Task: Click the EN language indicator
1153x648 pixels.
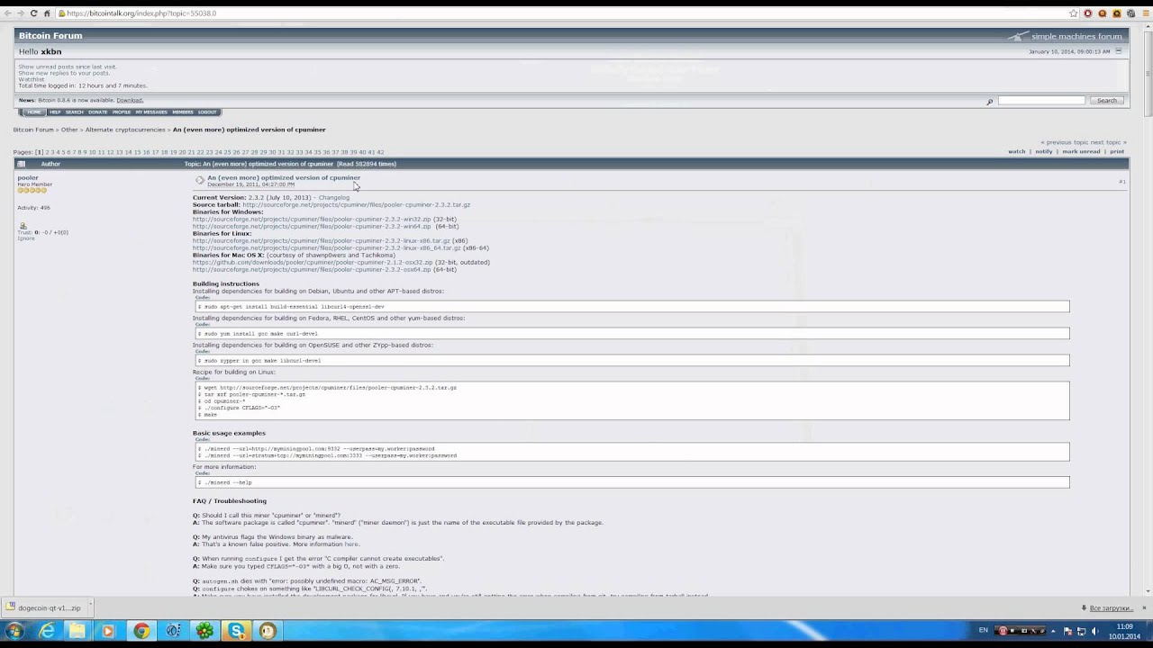Action: coord(983,630)
